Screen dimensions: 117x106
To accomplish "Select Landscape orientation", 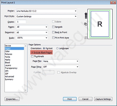I will tap(57, 48).
